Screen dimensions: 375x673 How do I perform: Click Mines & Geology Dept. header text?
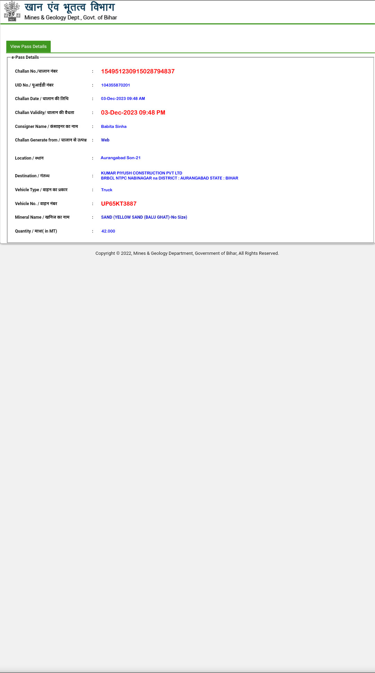(x=70, y=17)
